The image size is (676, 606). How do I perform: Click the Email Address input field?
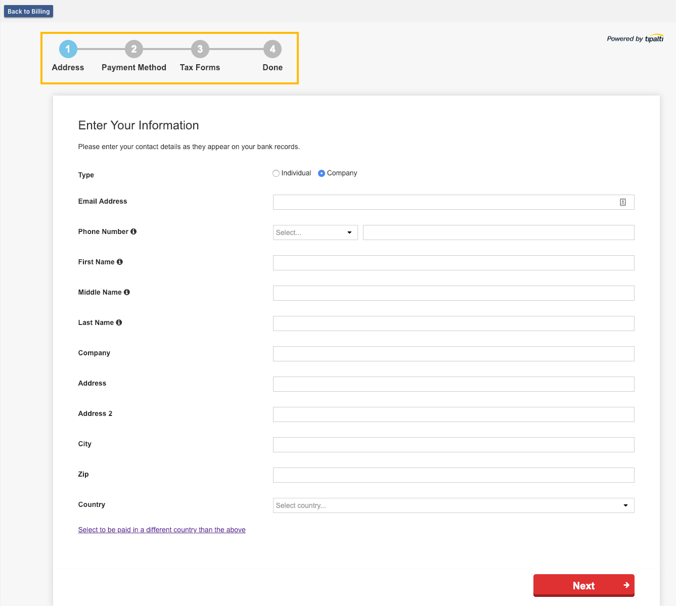(x=445, y=202)
